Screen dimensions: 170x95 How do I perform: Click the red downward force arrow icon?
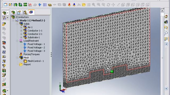coord(69,5)
